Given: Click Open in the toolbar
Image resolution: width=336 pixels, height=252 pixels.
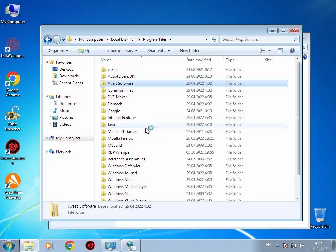Looking at the screenshot, I should (x=86, y=51).
